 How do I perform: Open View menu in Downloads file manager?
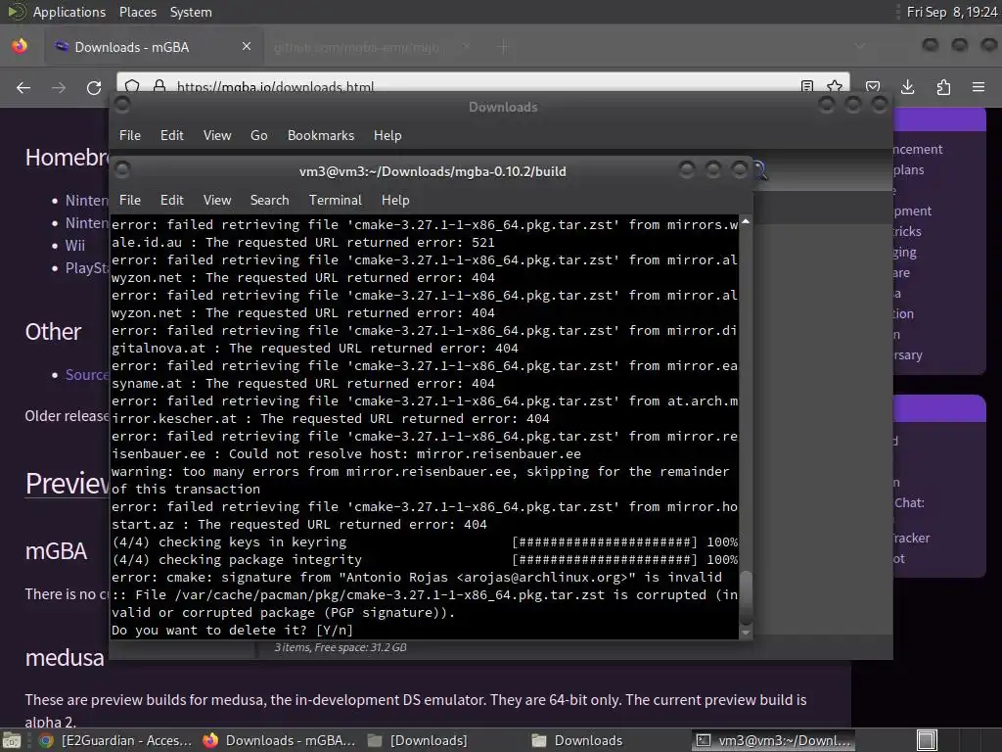point(217,135)
